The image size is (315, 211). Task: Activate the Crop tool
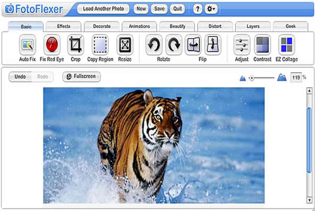coord(76,44)
